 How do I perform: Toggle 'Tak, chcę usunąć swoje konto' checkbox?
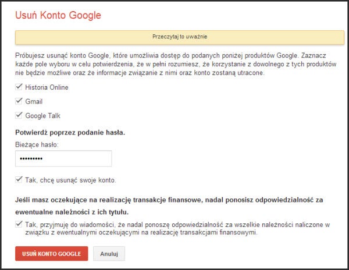(19, 179)
